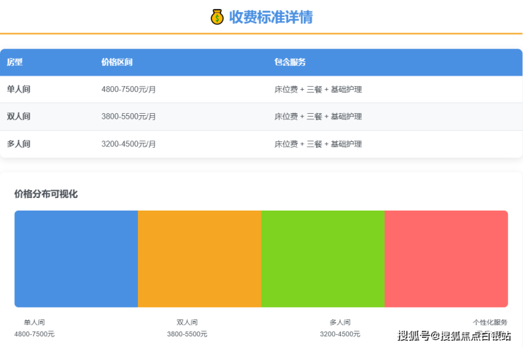Click the 双人间 row label in table
The width and height of the screenshot is (523, 347).
18,117
